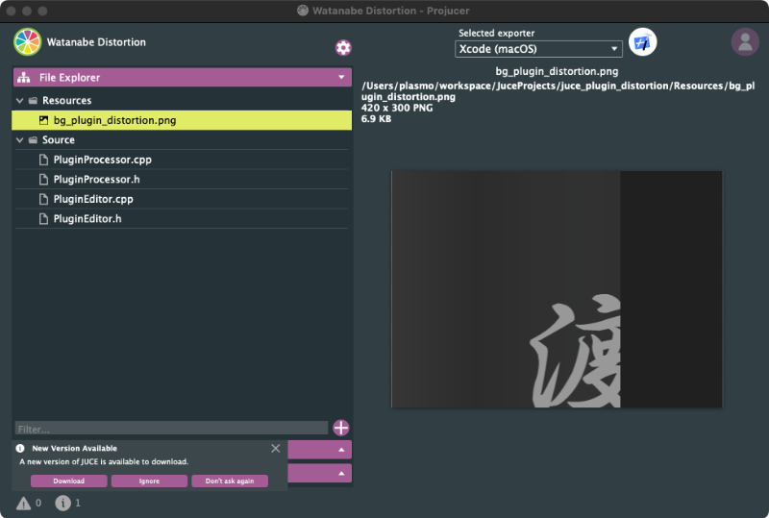Collapse the Source folder
Screen dimensions: 769x518
click(20, 140)
